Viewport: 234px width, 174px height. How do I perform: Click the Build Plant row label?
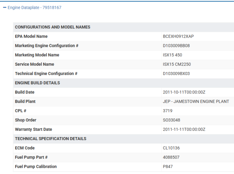click(x=25, y=102)
